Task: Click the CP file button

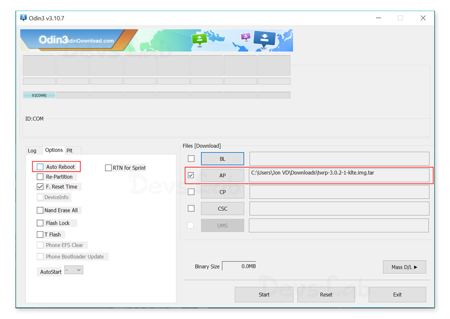Action: tap(222, 192)
